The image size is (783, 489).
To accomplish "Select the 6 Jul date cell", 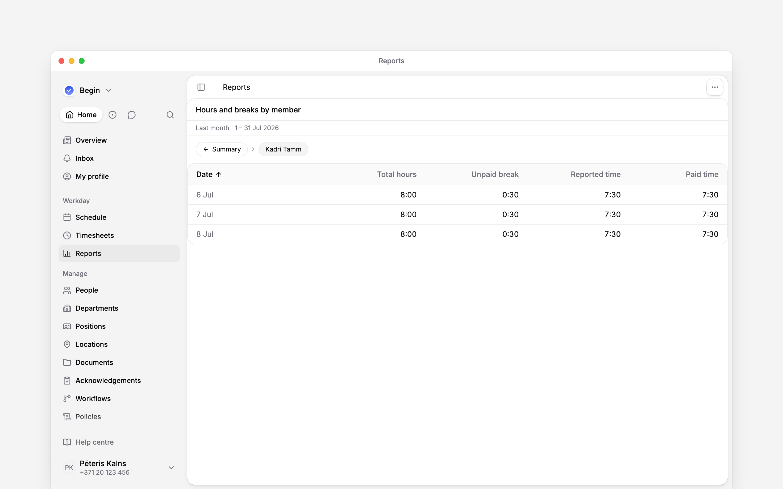I will (205, 195).
